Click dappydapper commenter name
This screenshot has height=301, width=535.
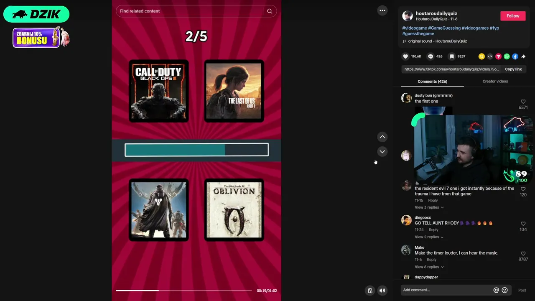click(x=426, y=277)
